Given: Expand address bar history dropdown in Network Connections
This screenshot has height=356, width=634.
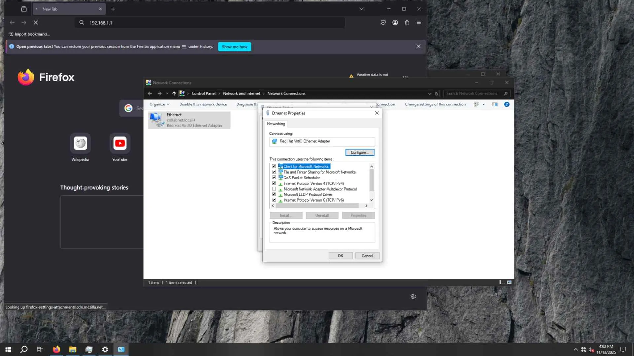Looking at the screenshot, I should (x=430, y=94).
